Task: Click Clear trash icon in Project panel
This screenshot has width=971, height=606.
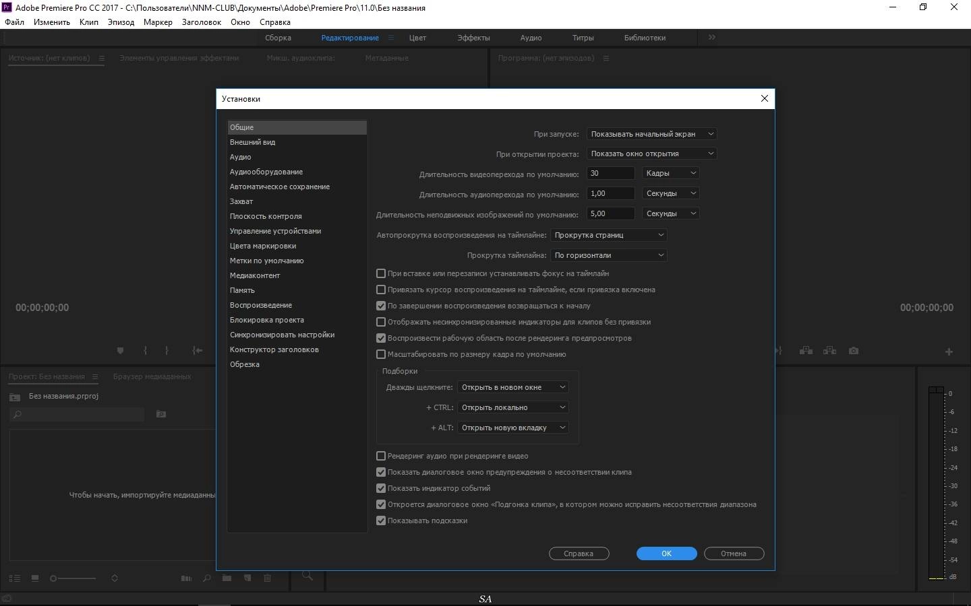Action: click(x=268, y=578)
